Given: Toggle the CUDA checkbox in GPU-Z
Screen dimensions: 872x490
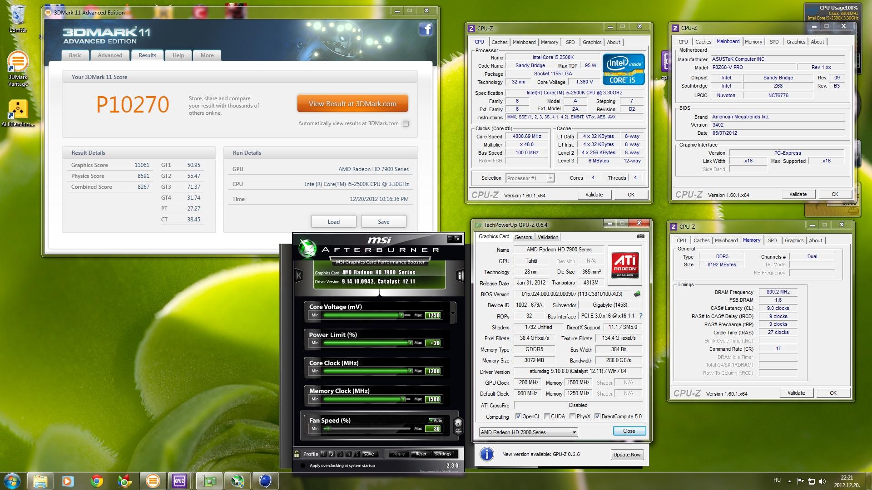Looking at the screenshot, I should click(547, 416).
